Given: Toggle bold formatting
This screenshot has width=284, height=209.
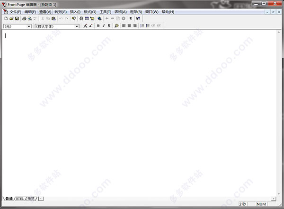Looking at the screenshot, I should 98,26.
